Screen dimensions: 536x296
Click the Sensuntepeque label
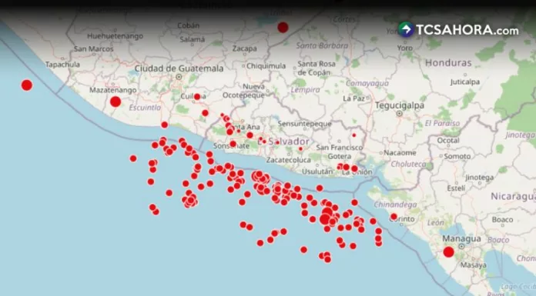click(304, 124)
